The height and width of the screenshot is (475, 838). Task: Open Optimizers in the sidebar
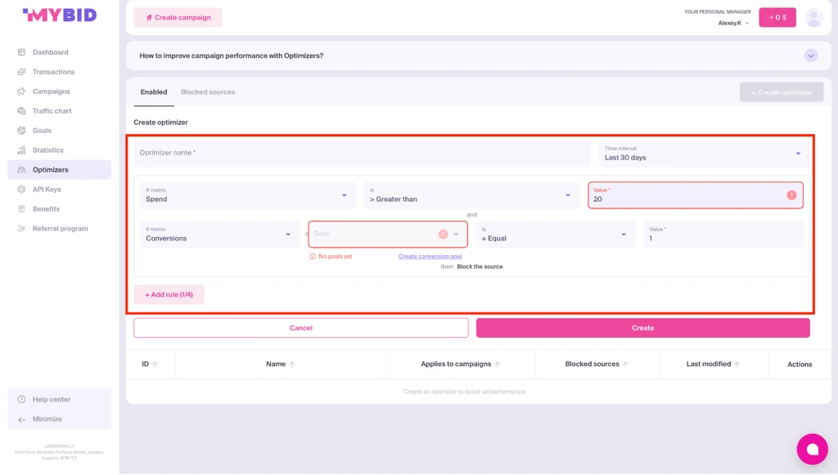[59, 170]
